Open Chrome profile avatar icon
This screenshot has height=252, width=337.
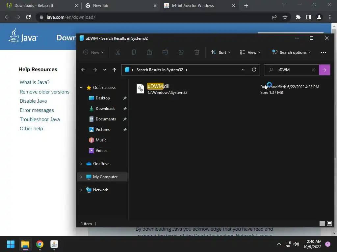tap(319, 17)
